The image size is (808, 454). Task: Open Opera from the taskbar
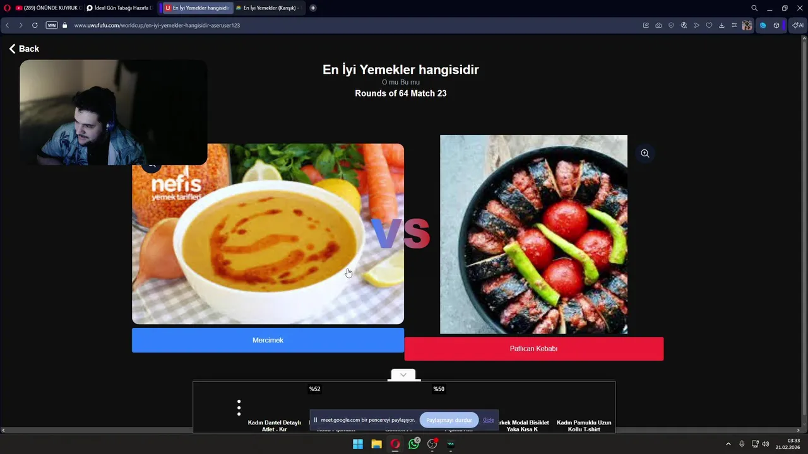point(395,444)
